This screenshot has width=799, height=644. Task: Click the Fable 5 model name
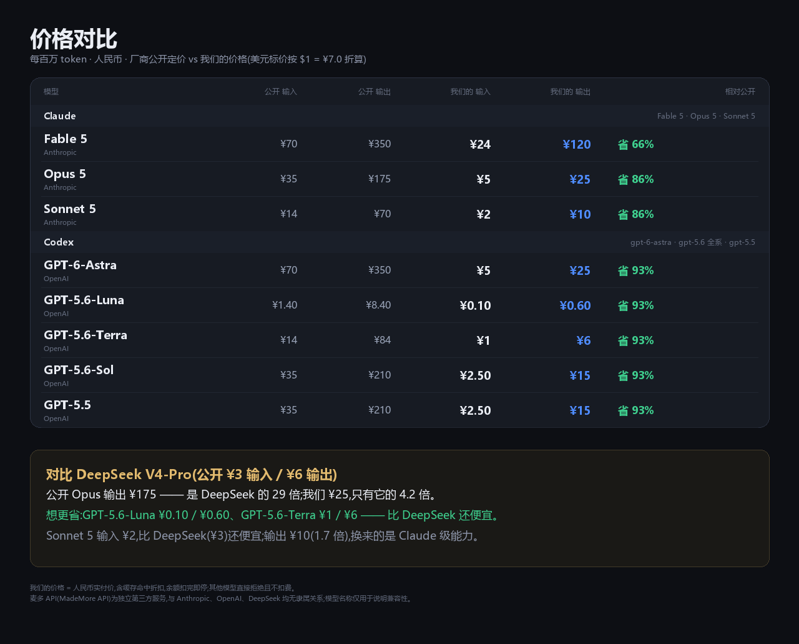point(66,139)
